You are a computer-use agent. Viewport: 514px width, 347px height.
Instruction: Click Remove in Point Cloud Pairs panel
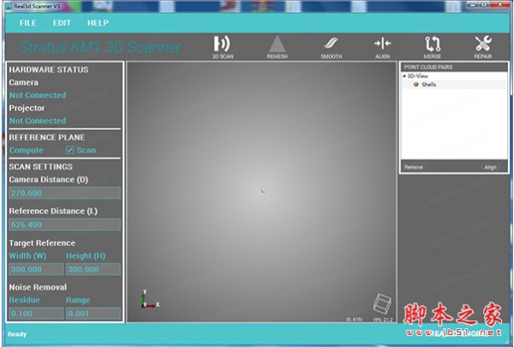[414, 167]
